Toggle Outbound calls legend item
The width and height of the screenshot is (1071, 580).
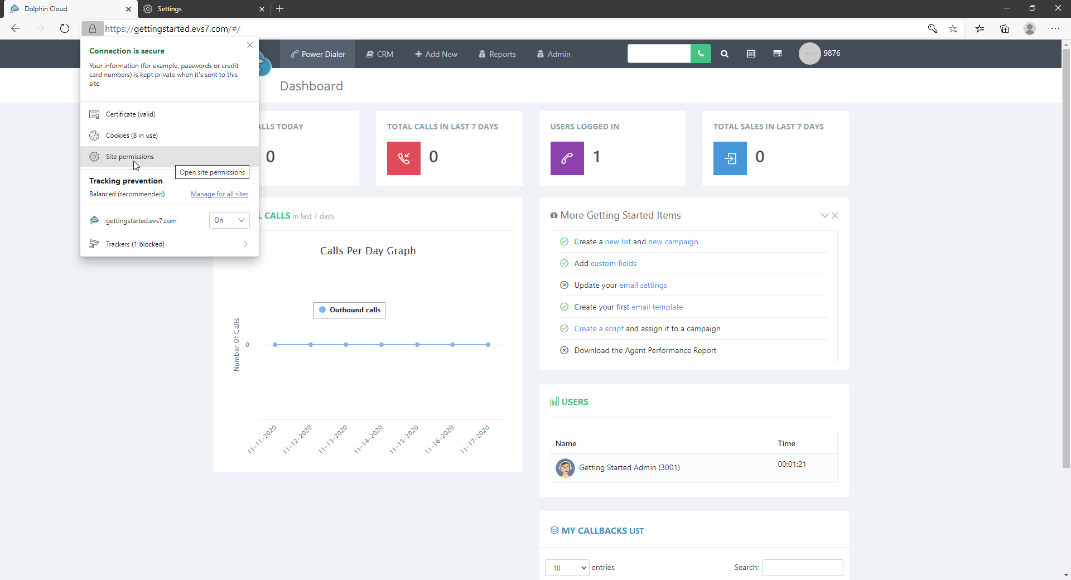coord(350,310)
